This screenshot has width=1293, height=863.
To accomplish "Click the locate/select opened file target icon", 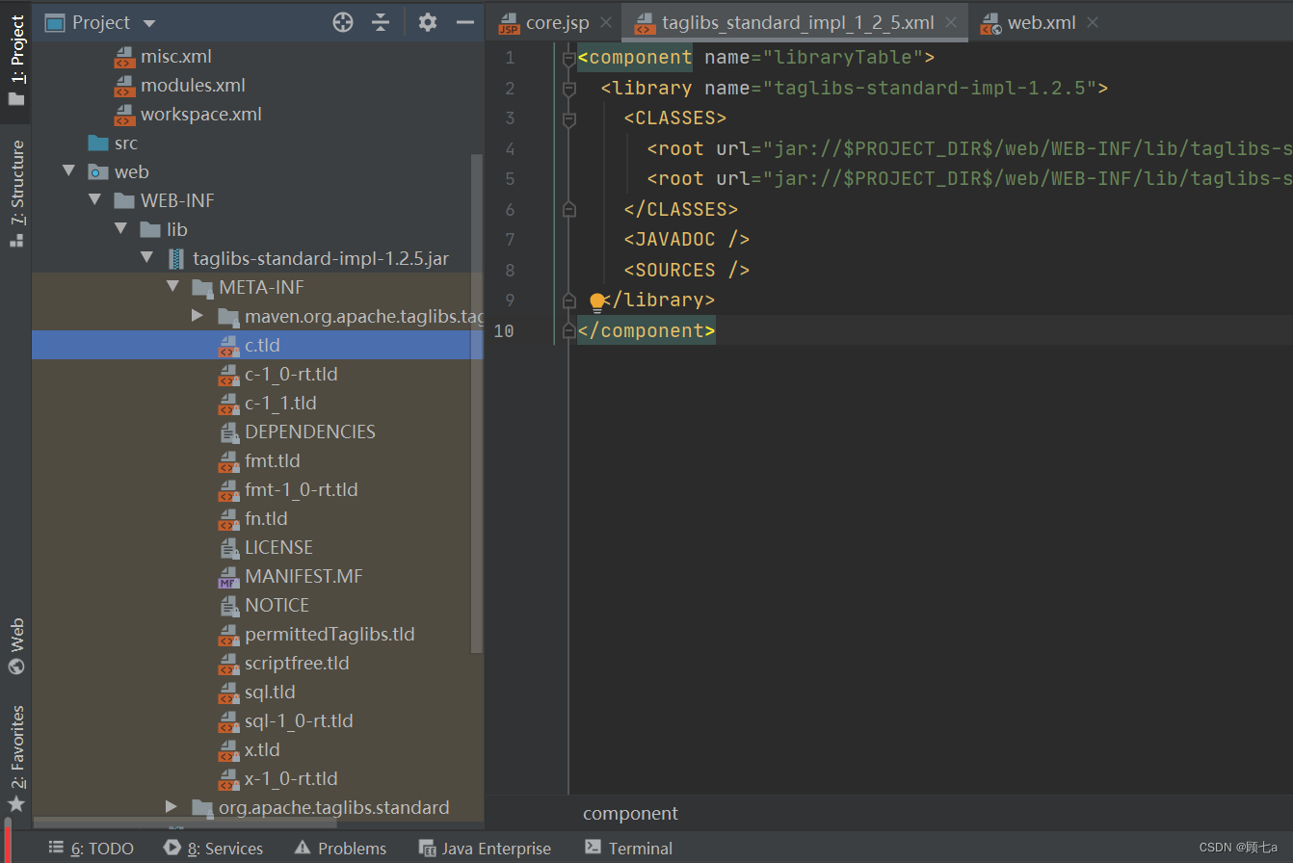I will coord(343,22).
